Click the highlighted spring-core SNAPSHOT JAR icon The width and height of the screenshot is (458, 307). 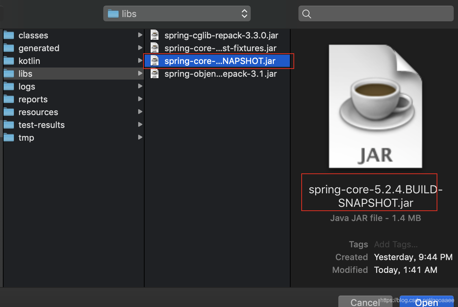(154, 61)
